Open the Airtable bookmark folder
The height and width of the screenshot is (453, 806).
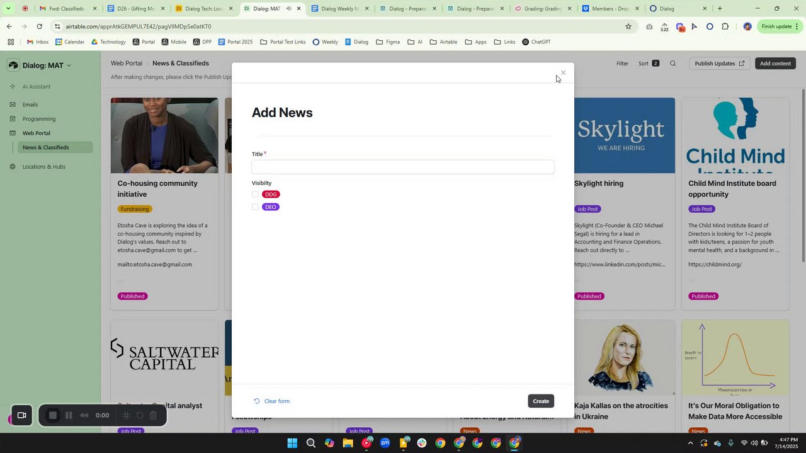pyautogui.click(x=443, y=42)
